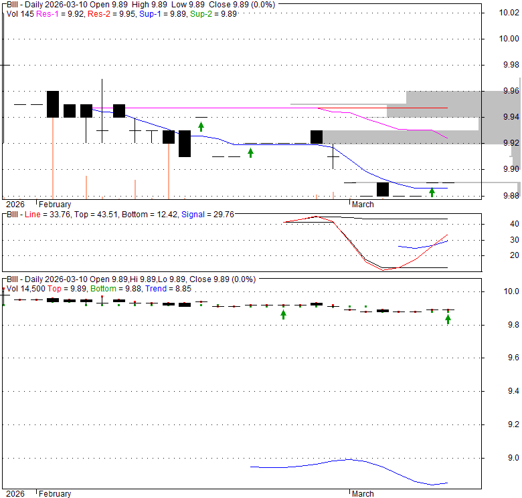Select the black candle at the start of the gray zone

(x=317, y=136)
